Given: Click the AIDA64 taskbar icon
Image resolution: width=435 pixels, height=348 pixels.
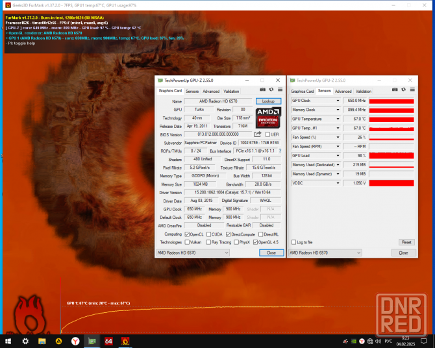Looking at the screenshot, I should [x=108, y=341].
